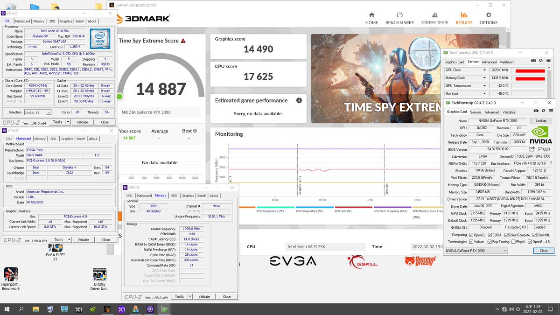The height and width of the screenshot is (315, 560).
Task: Click NVIDIA logo in GPU-Z Graphics Card window
Action: 540,135
